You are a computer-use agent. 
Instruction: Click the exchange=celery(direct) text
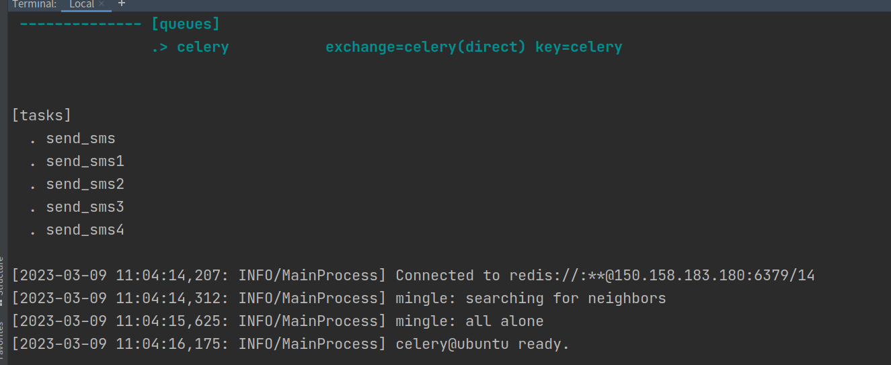[426, 48]
